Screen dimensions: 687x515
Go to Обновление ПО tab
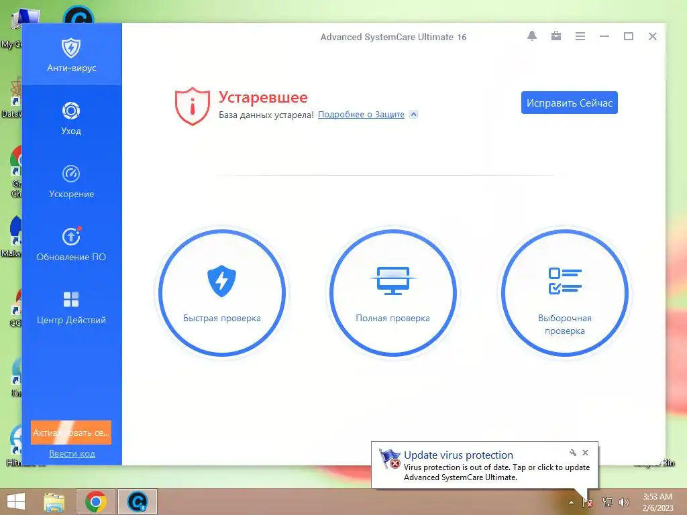coord(71,244)
